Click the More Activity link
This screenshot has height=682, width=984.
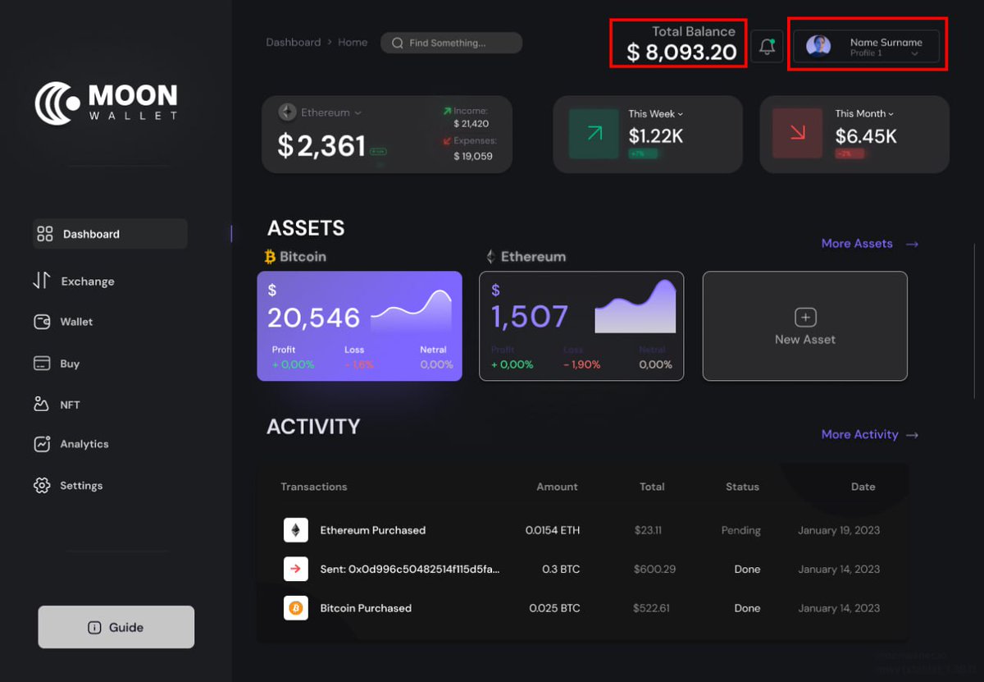click(860, 434)
